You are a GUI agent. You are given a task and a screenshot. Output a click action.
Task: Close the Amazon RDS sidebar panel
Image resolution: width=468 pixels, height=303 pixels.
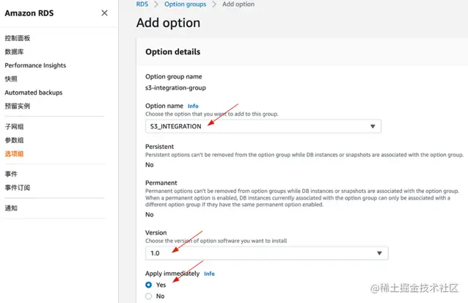[104, 13]
